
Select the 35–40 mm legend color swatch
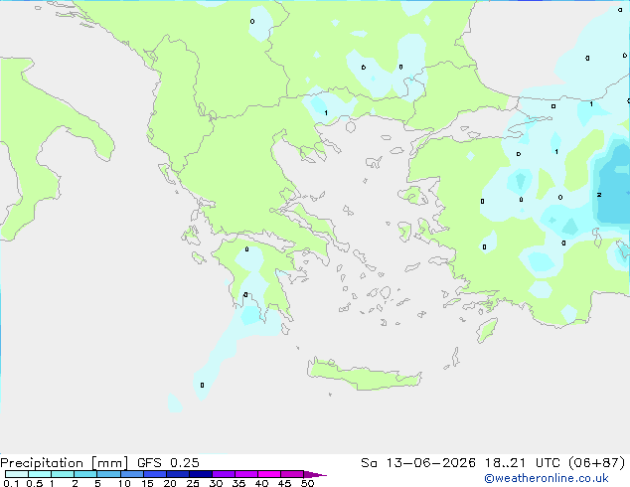click(x=245, y=474)
